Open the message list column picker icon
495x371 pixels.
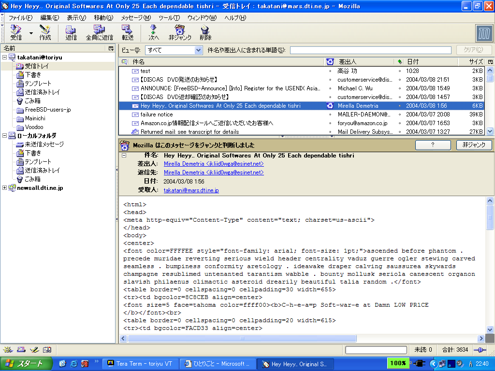click(x=490, y=61)
